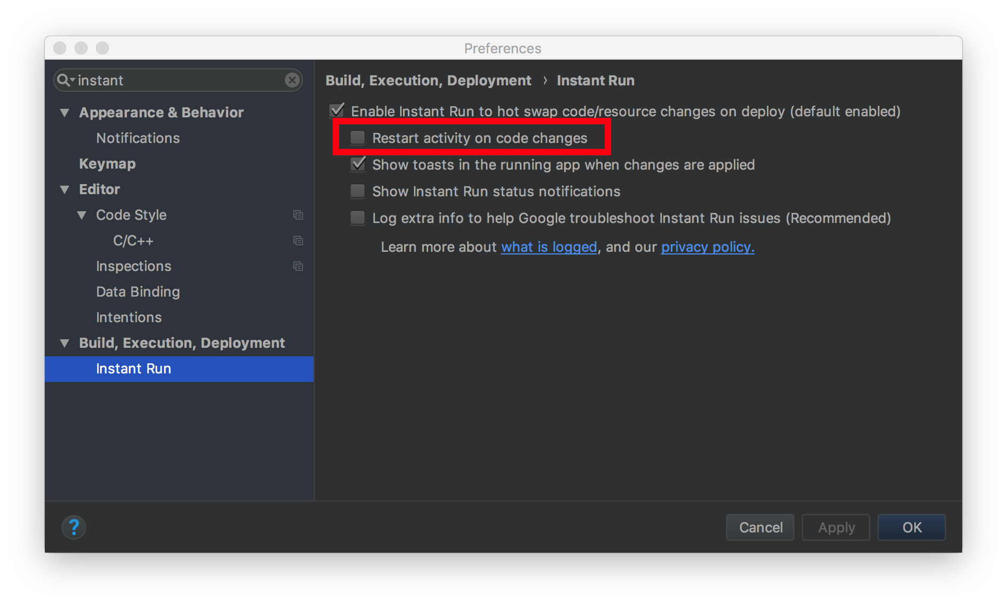Viewport: 1007px width, 606px height.
Task: Enable Restart activity on code changes
Action: (357, 138)
